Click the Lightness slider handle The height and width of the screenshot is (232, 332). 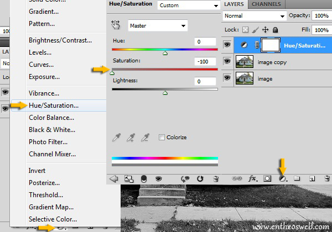tap(165, 93)
